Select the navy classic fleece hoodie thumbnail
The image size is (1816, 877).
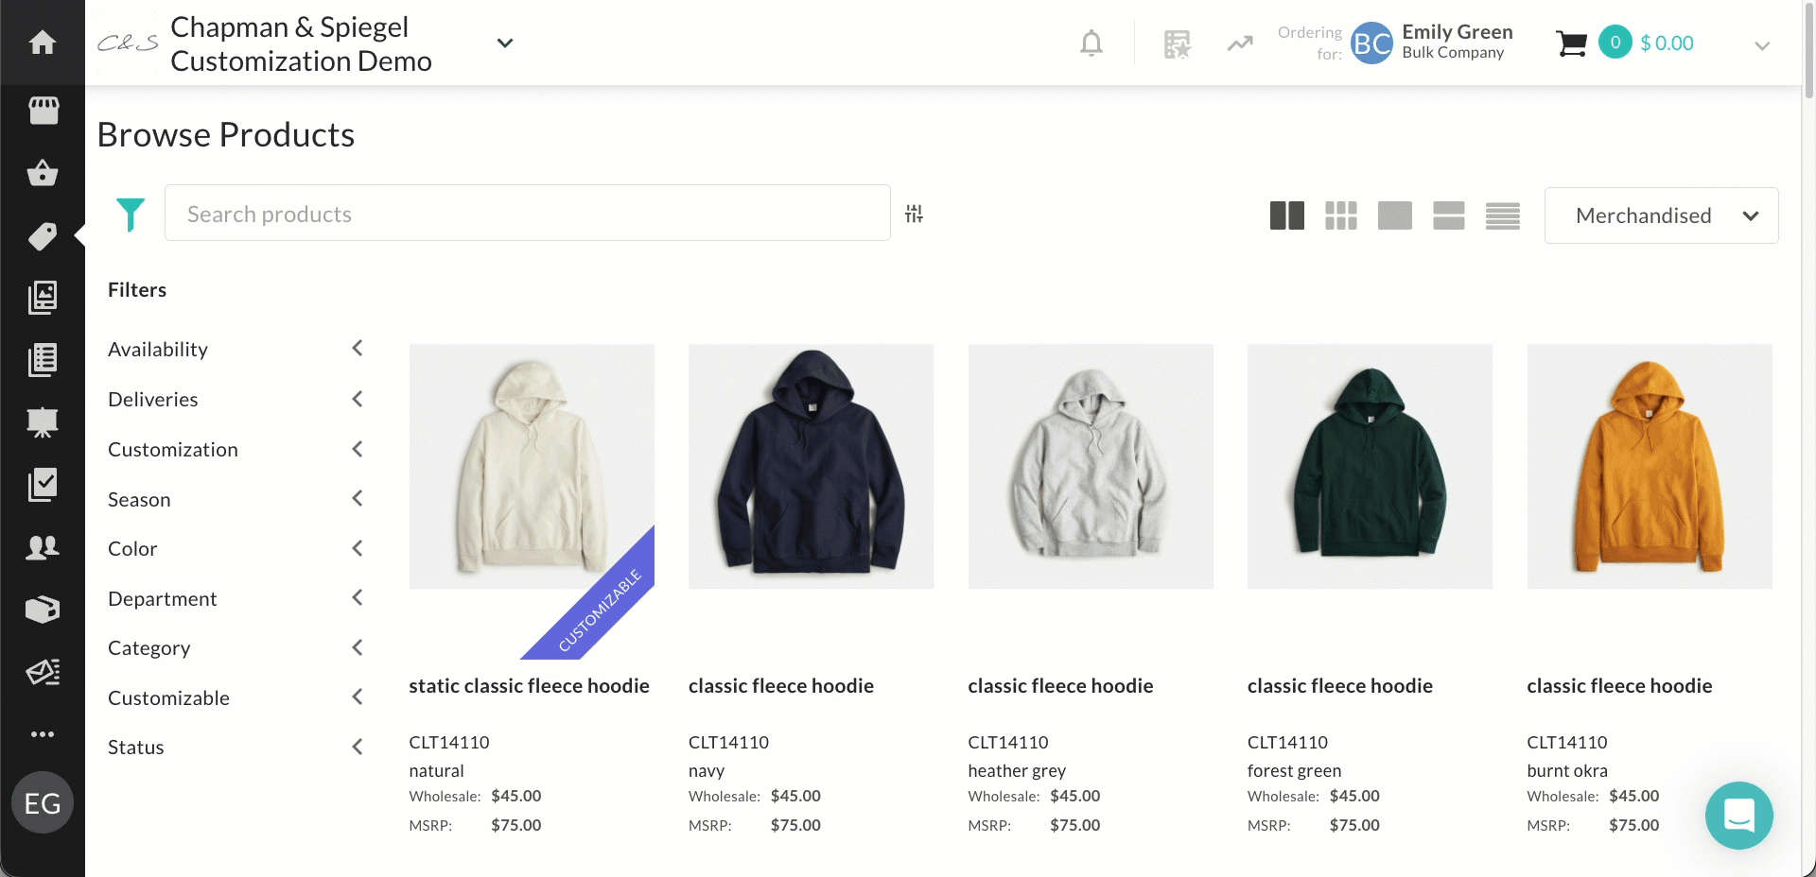tap(811, 466)
